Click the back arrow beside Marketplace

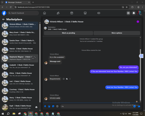[x=3, y=19]
